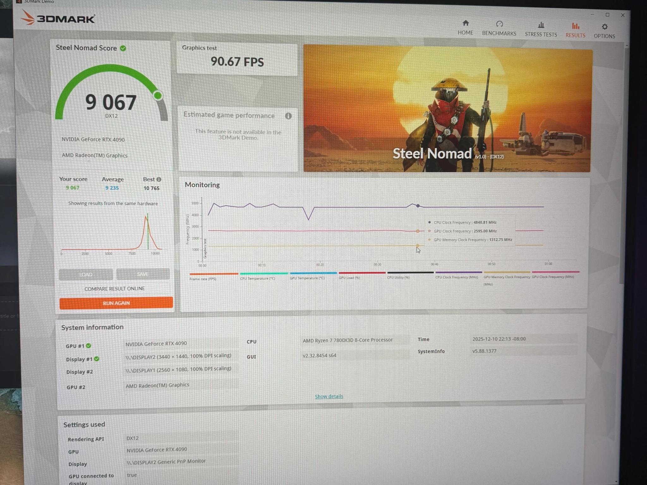Click the Steel Nomad banner image
Screen dimensions: 647x485
(447, 109)
